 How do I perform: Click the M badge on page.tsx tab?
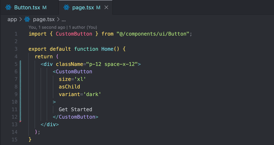pyautogui.click(x=98, y=7)
